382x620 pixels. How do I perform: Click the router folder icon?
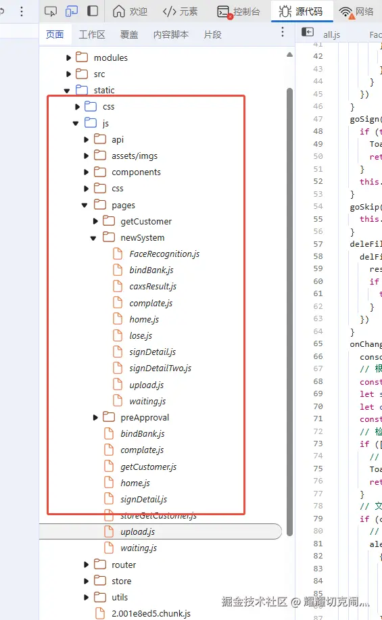(x=100, y=564)
